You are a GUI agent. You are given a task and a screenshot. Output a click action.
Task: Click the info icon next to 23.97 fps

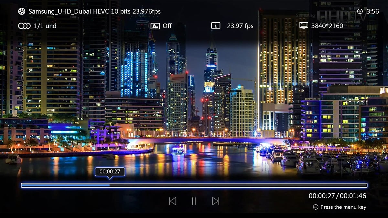point(216,26)
